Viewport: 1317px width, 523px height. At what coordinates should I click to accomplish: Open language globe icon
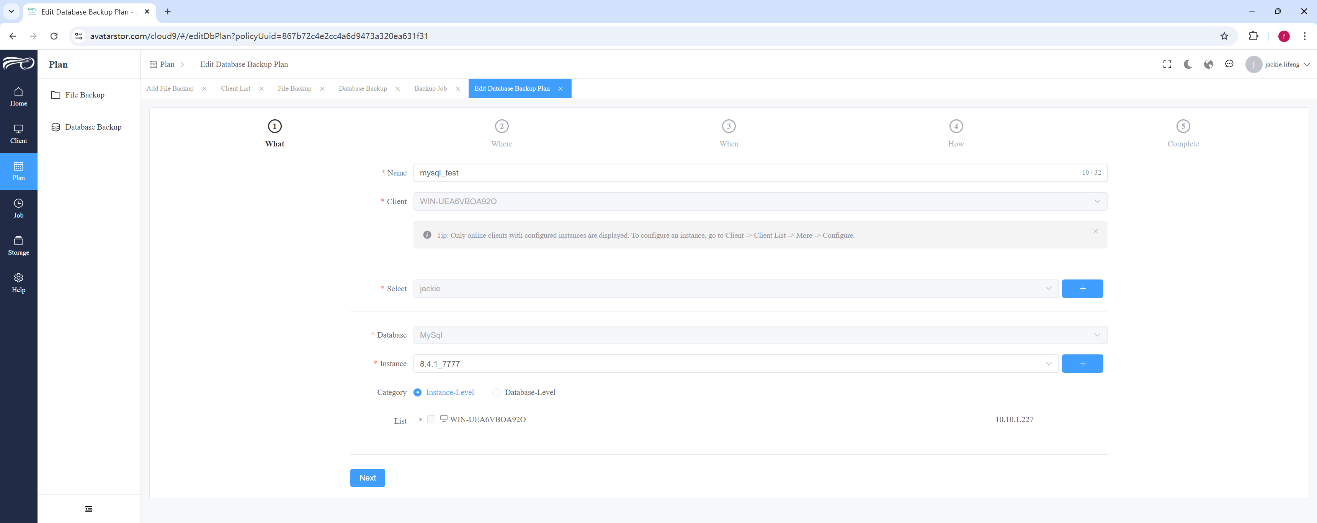point(1209,64)
